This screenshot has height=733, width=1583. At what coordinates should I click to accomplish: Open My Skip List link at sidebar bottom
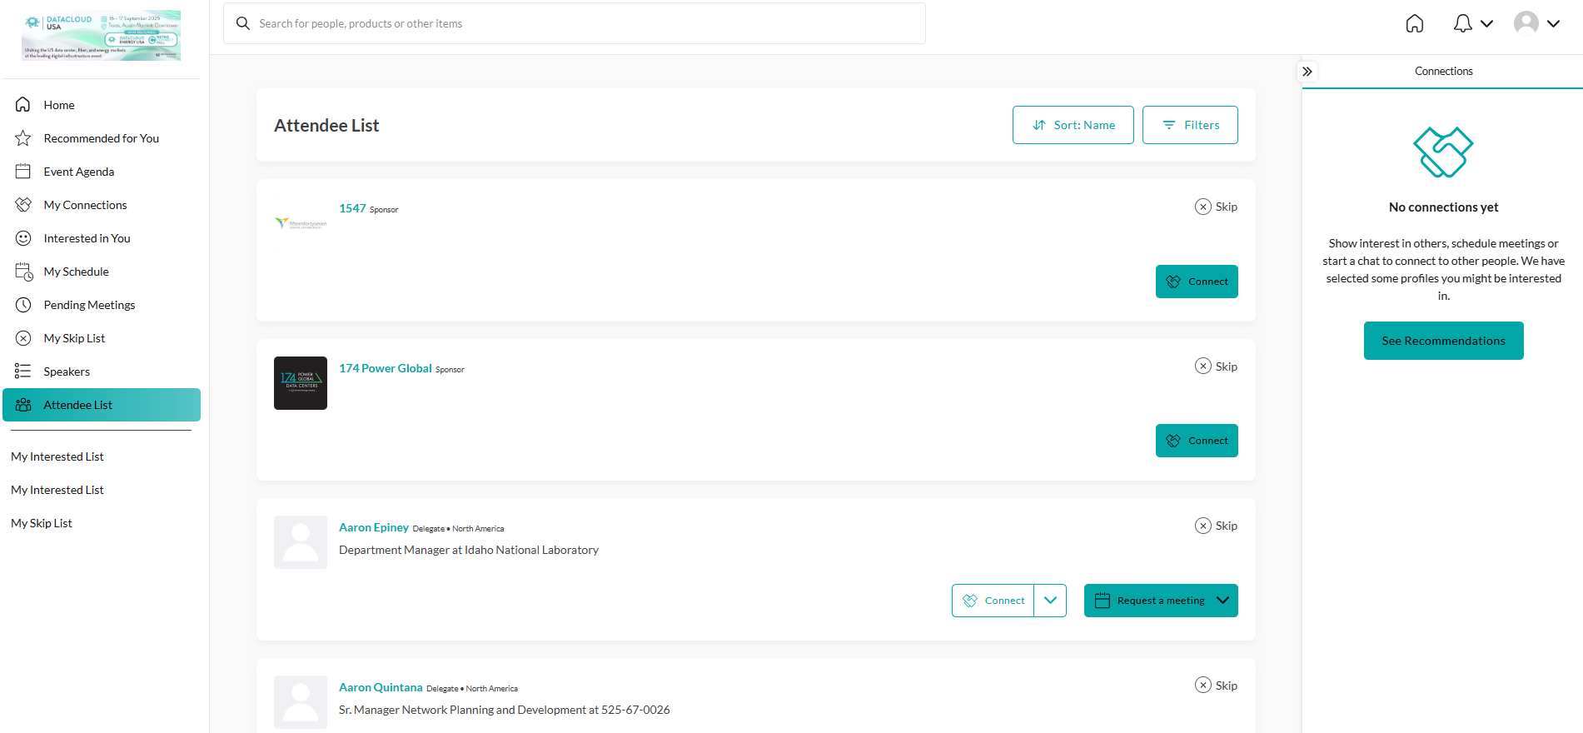[42, 523]
